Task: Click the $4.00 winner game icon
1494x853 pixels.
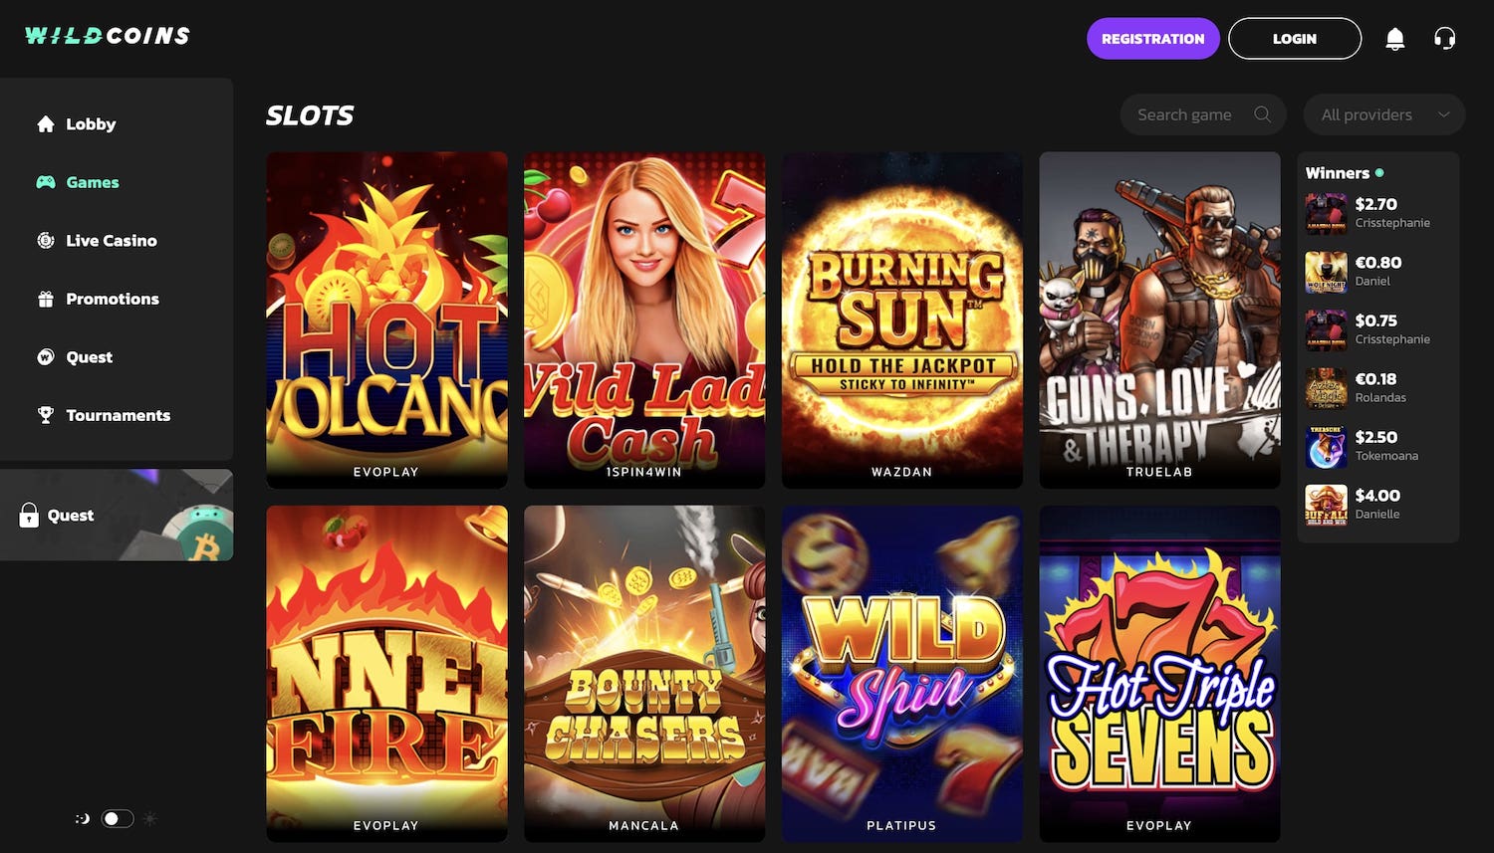Action: 1326,505
